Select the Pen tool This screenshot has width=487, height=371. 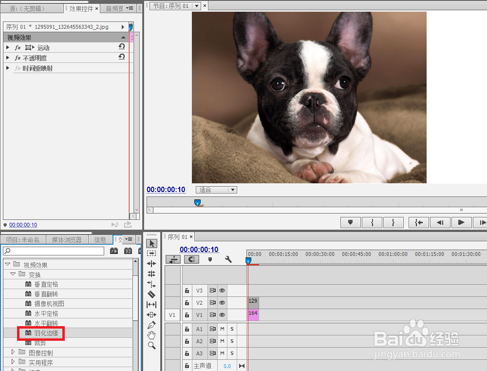[151, 325]
